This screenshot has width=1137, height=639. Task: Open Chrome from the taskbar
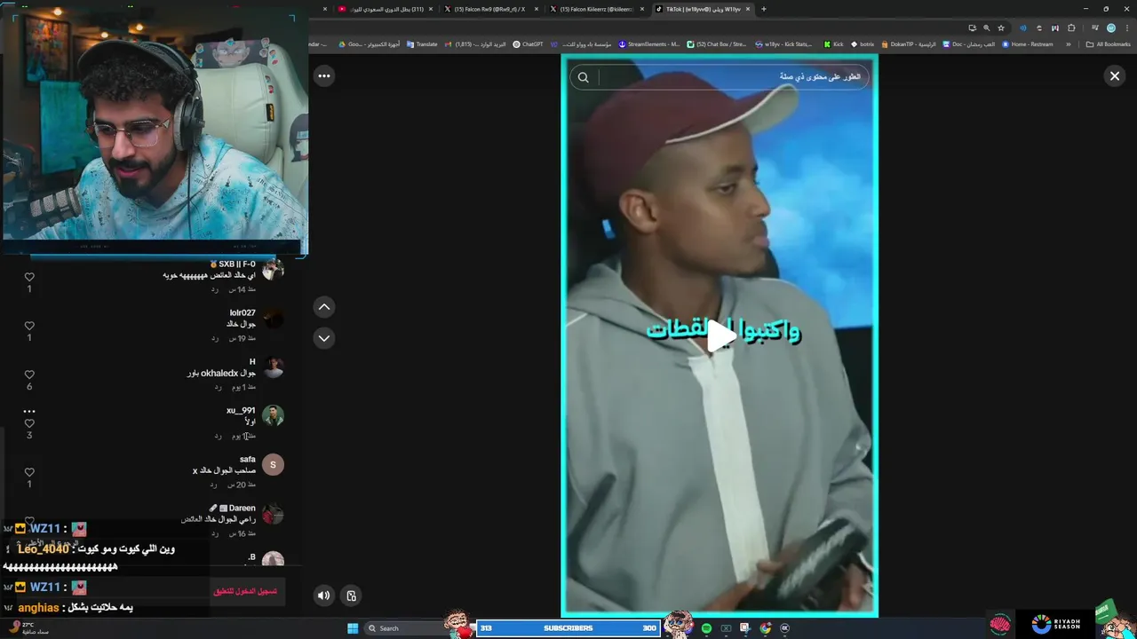[x=766, y=628]
